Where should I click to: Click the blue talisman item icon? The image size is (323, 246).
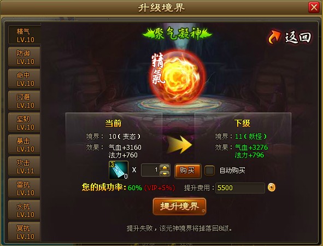tap(119, 170)
